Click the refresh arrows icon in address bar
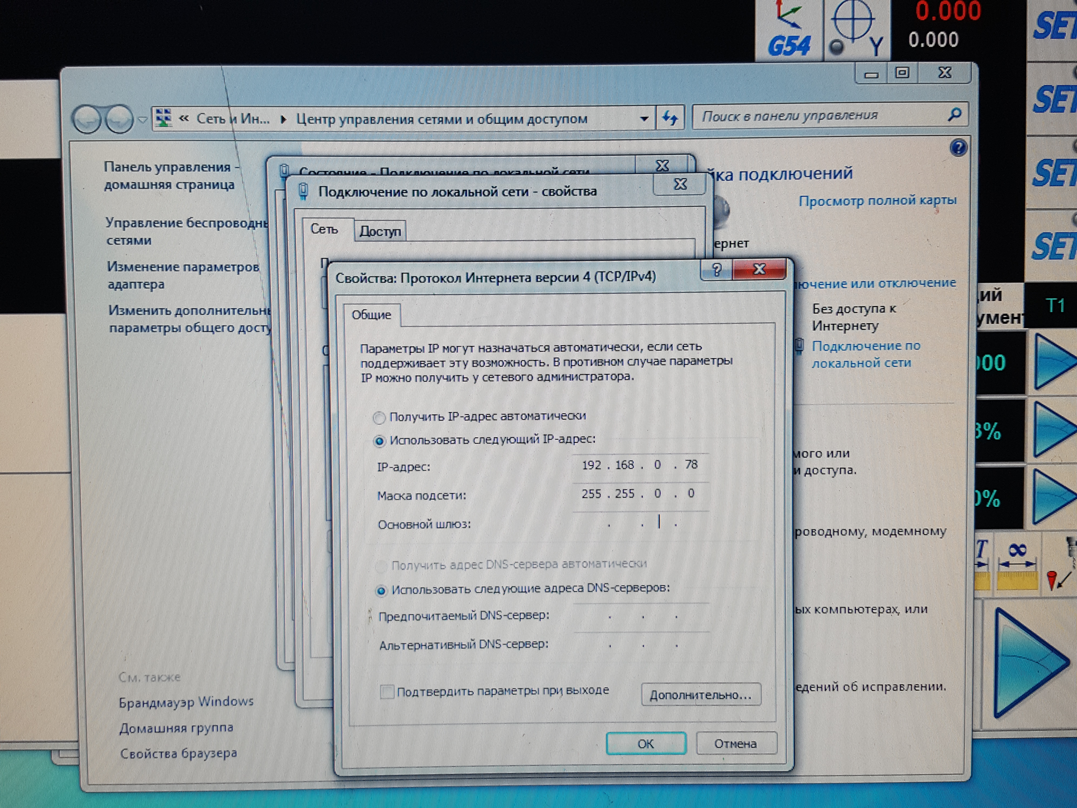The height and width of the screenshot is (808, 1077). click(670, 118)
